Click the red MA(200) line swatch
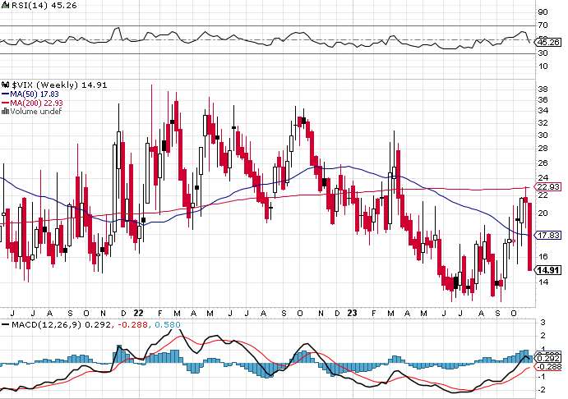The height and width of the screenshot is (399, 568). [6, 103]
